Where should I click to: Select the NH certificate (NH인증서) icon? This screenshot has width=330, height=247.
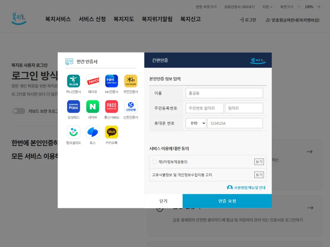(112, 81)
